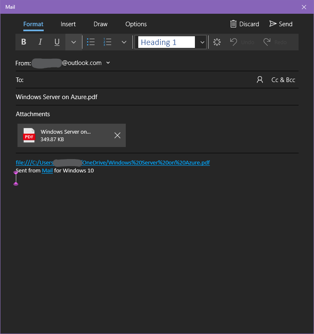
Task: Apply bulleted list
Action: [91, 42]
